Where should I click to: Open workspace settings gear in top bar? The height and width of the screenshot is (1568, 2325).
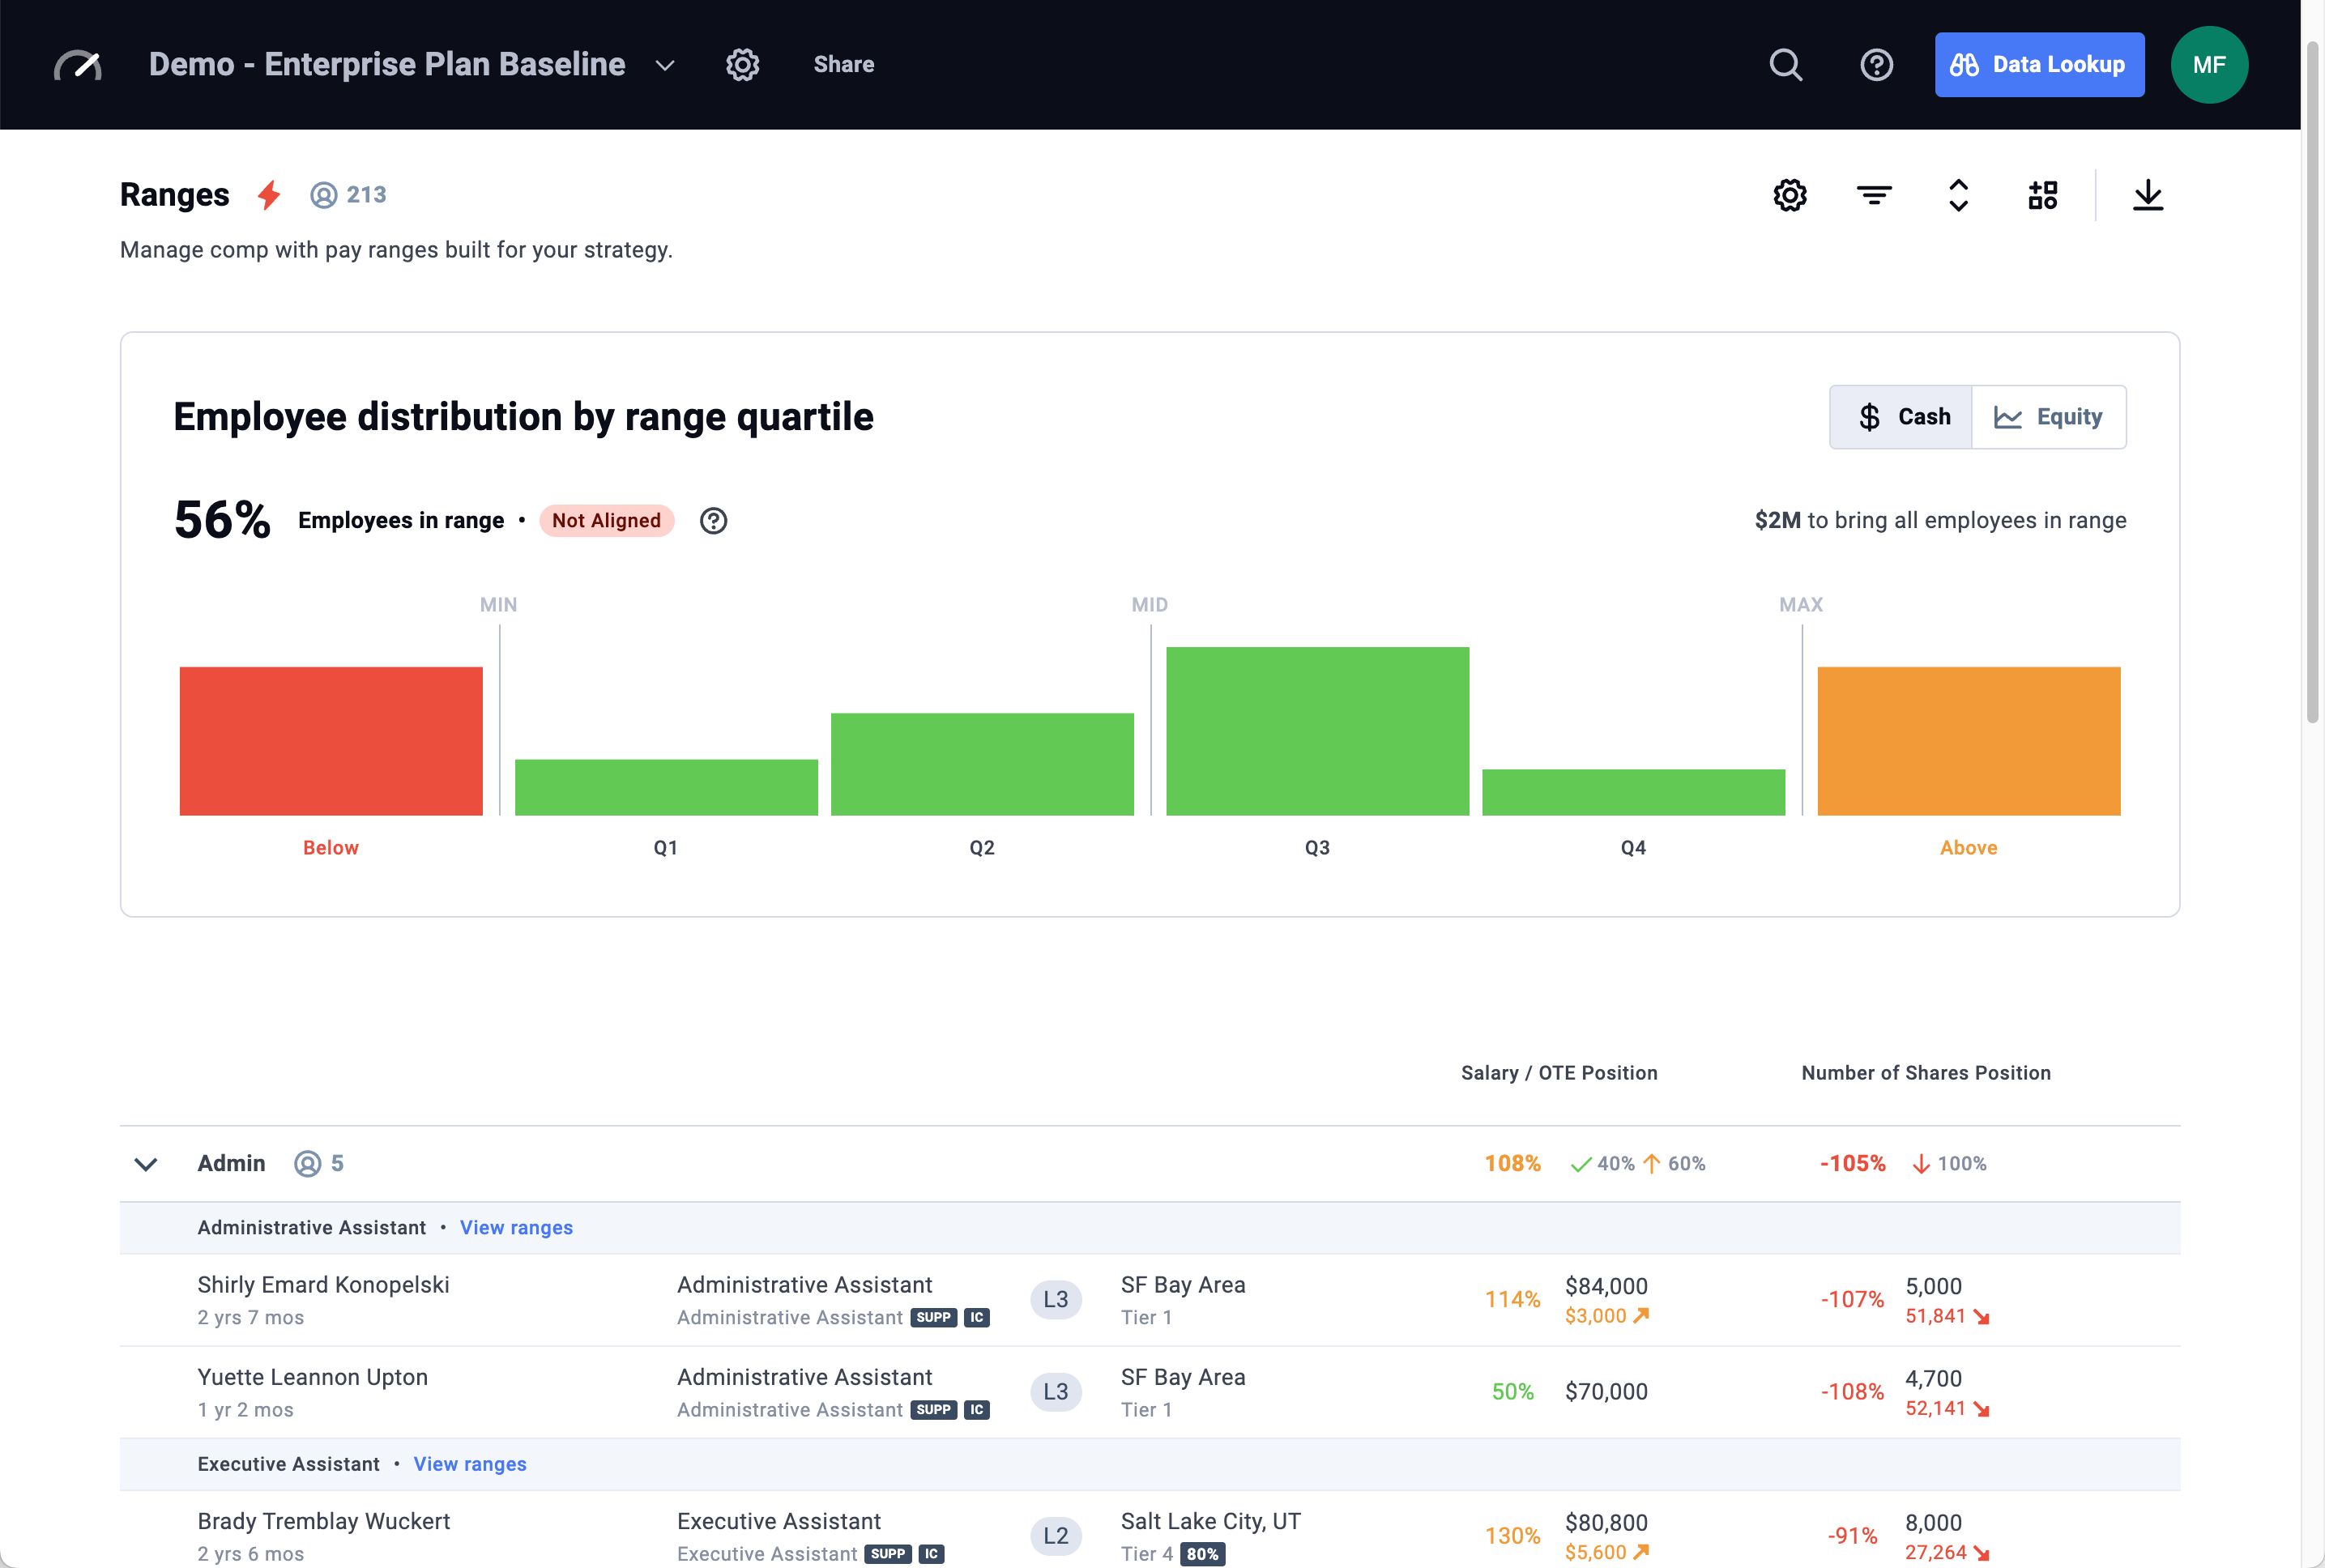click(x=742, y=64)
